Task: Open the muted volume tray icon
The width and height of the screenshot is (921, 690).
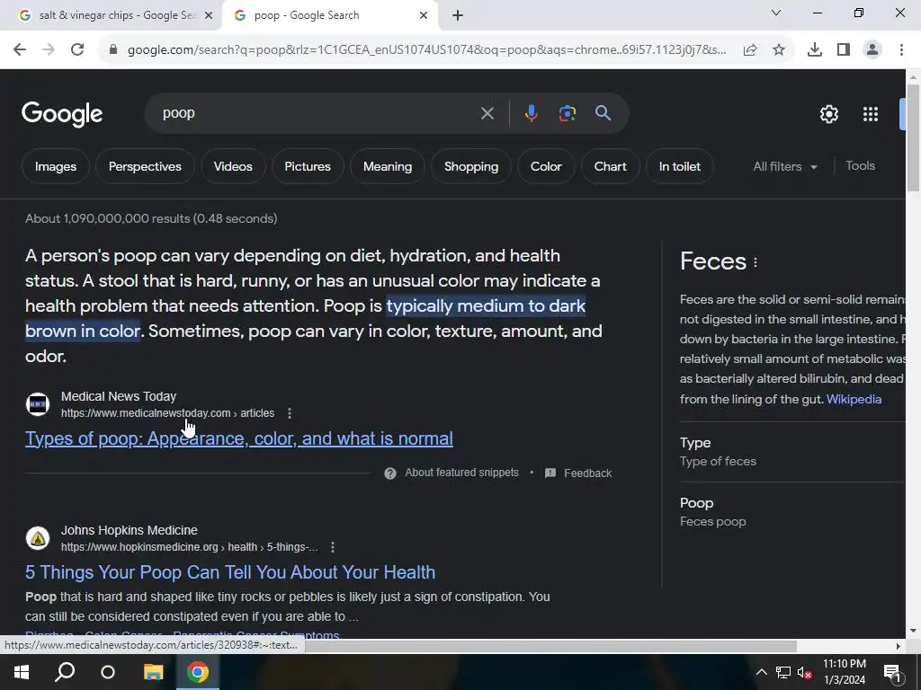Action: point(805,672)
